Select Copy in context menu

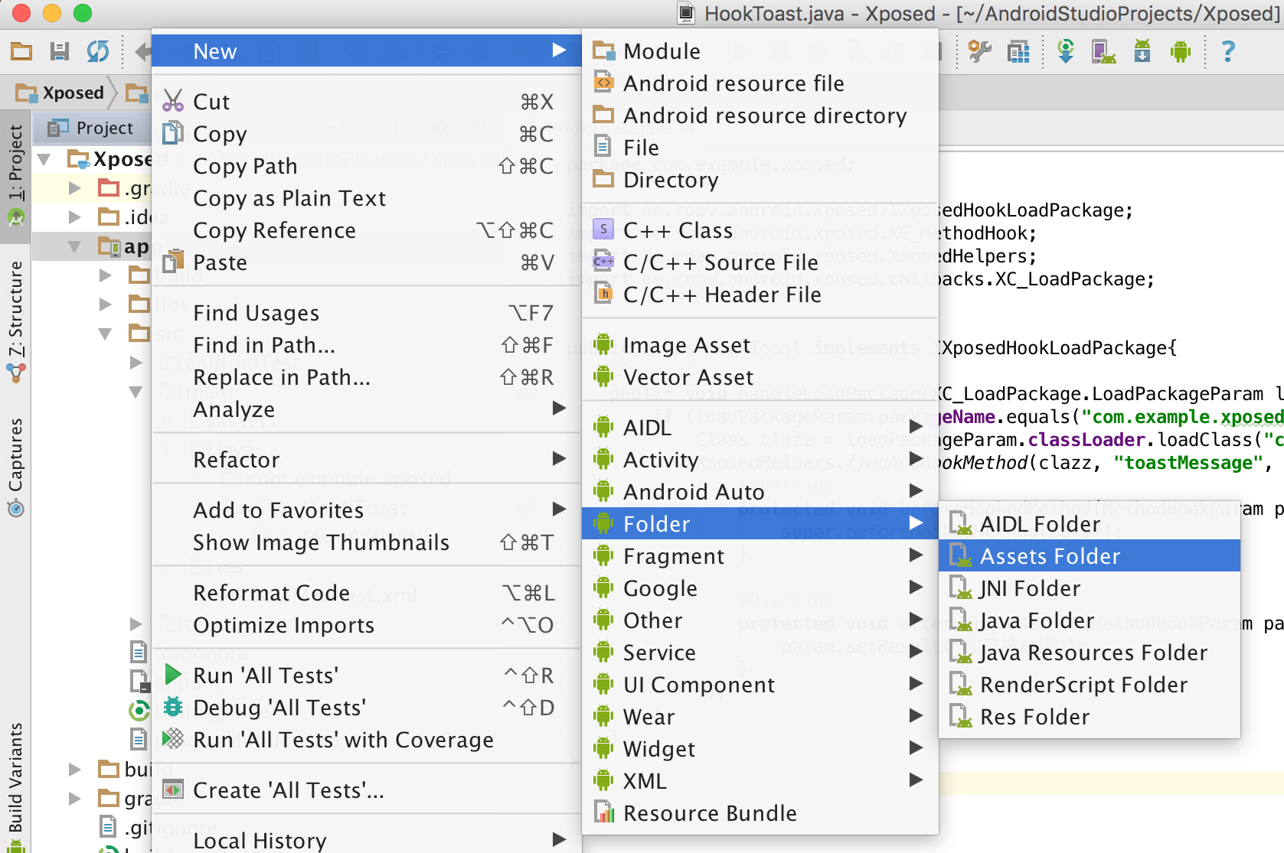point(366,134)
